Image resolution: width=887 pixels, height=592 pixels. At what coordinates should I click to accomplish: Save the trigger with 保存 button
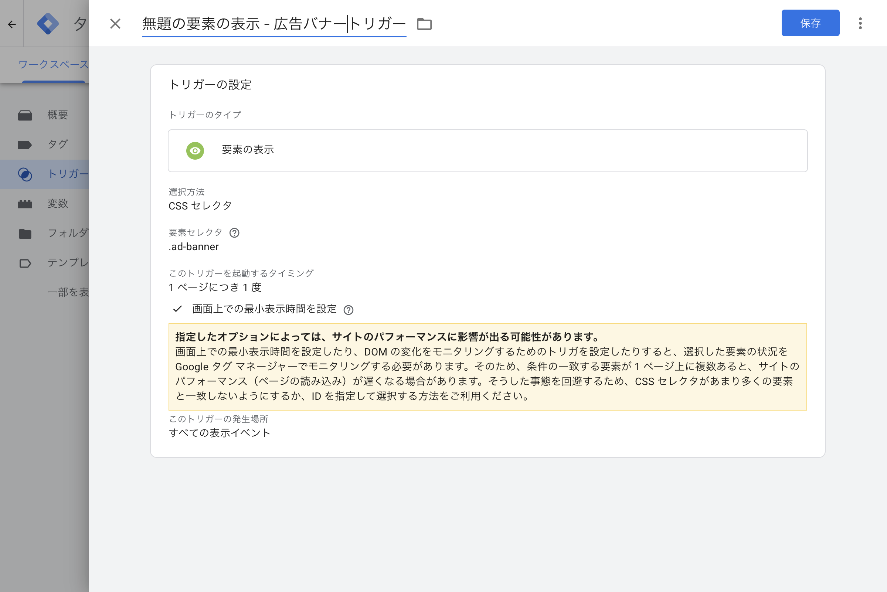(810, 23)
